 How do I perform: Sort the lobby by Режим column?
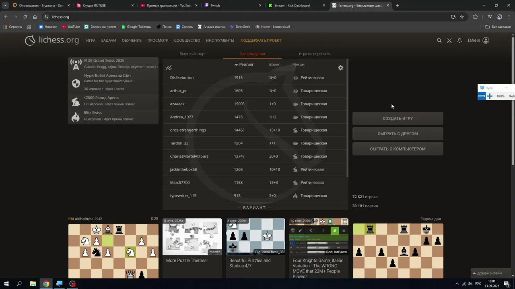click(x=299, y=65)
